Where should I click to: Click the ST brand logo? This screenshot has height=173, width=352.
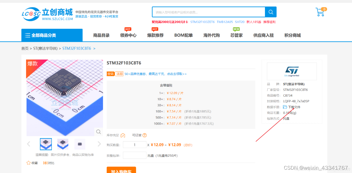[292, 71]
